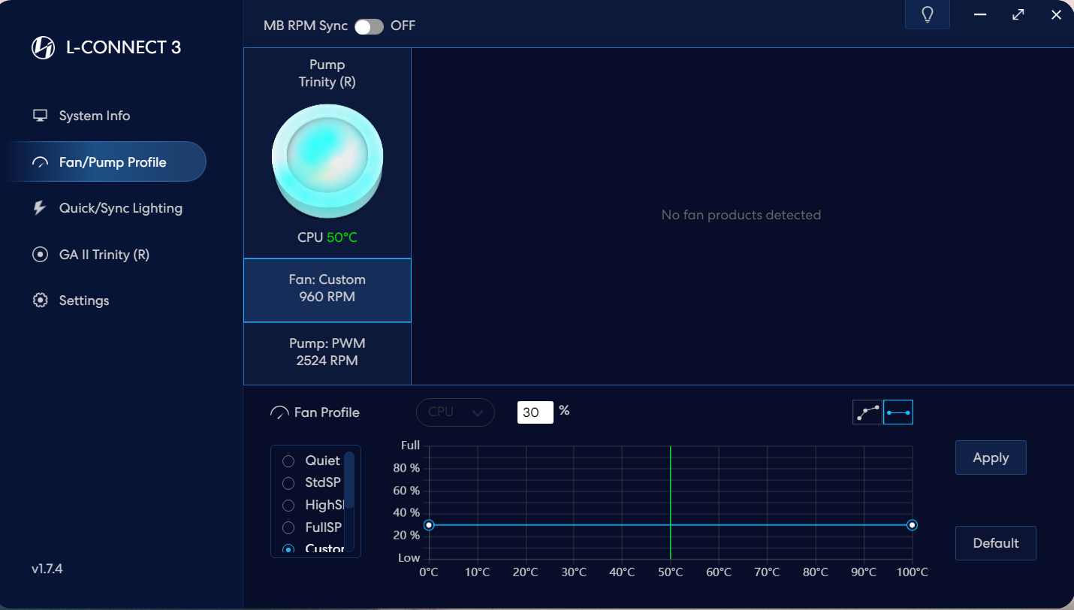Click the GA II Trinity (R) device icon

tap(40, 255)
